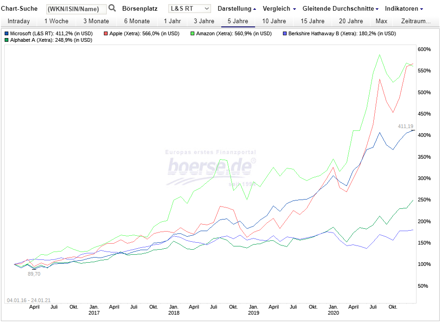Click the 411,19 value marker on chart
The width and height of the screenshot is (442, 323).
(x=405, y=126)
